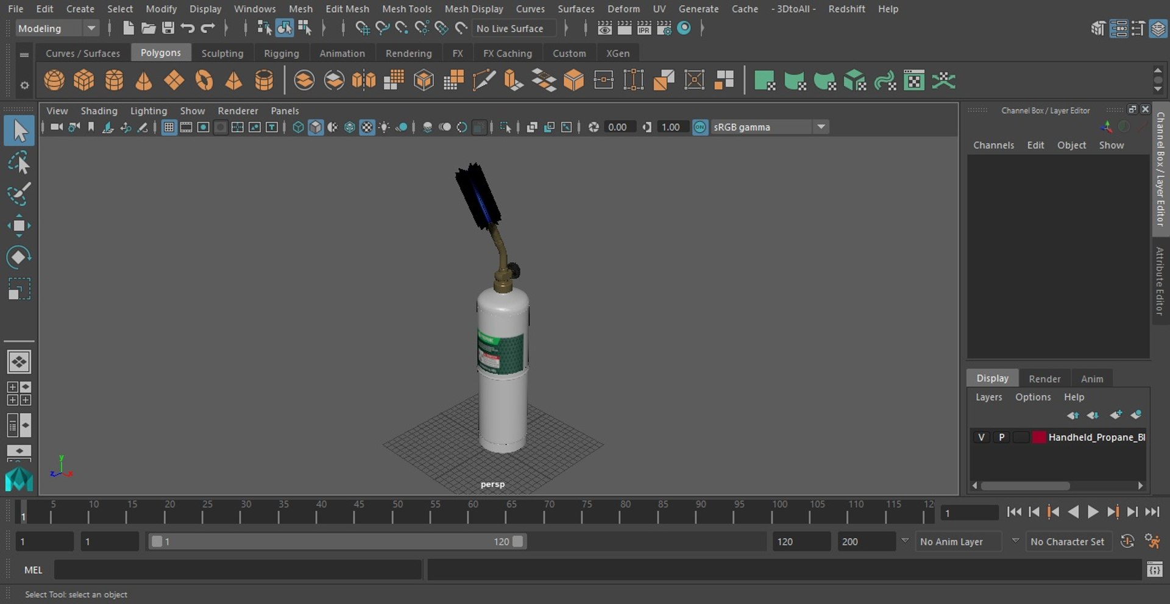Click the Open Scene folder icon
Viewport: 1170px width, 604px height.
148,28
